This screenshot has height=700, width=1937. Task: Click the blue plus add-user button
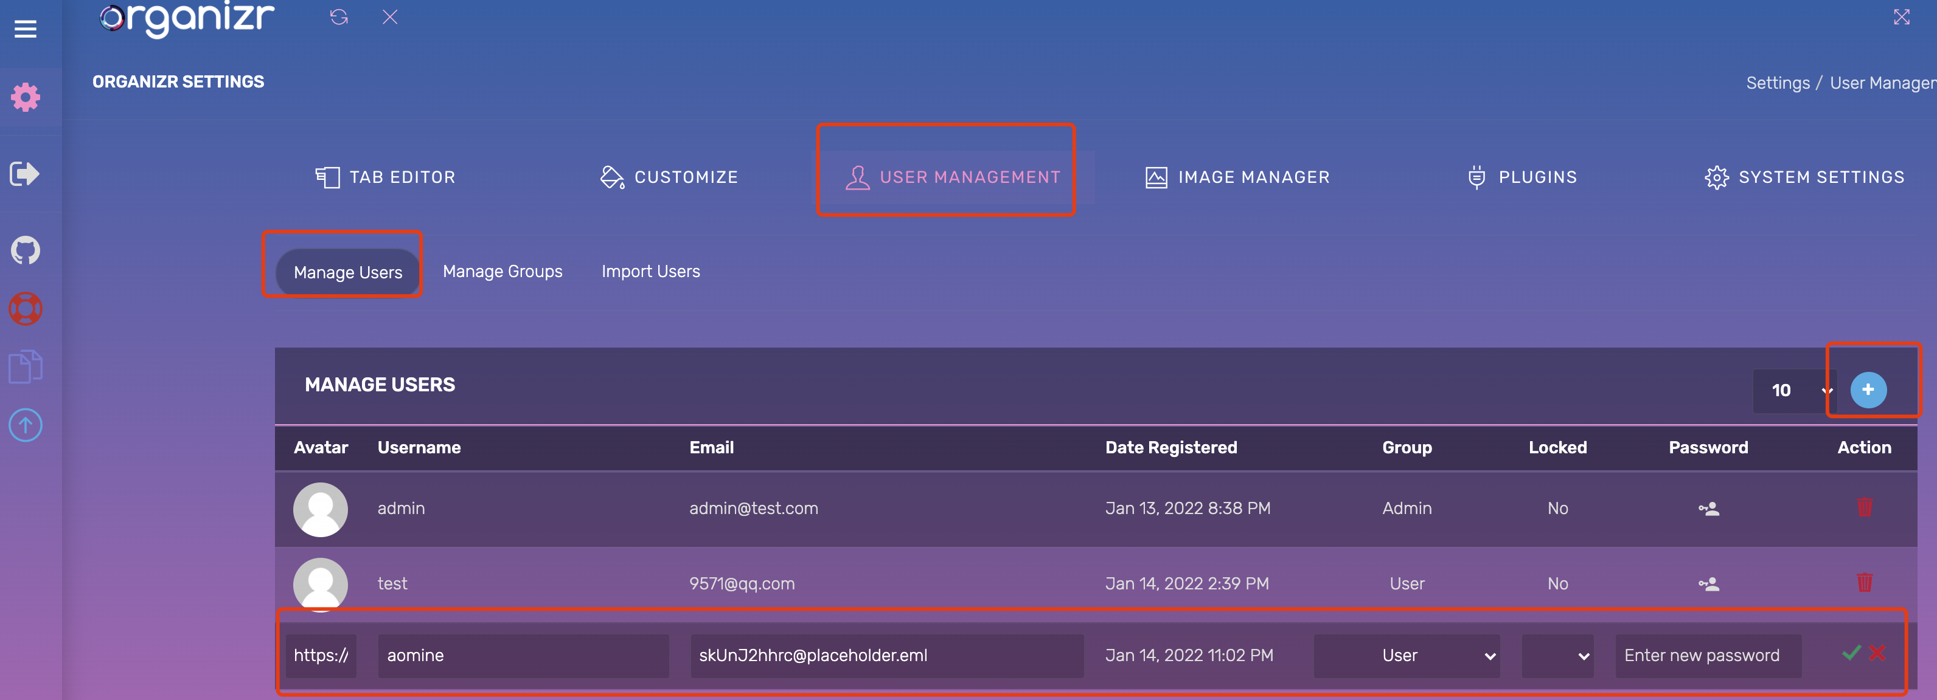[x=1868, y=390]
